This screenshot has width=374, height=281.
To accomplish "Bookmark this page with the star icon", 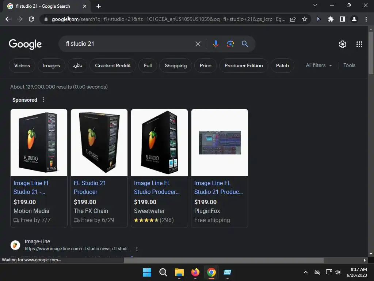I will coord(304,19).
